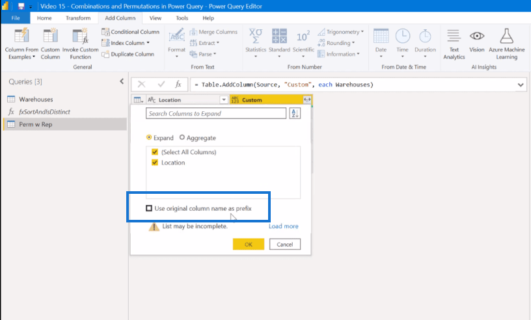Switch to the View tab
531x320 pixels.
156,18
